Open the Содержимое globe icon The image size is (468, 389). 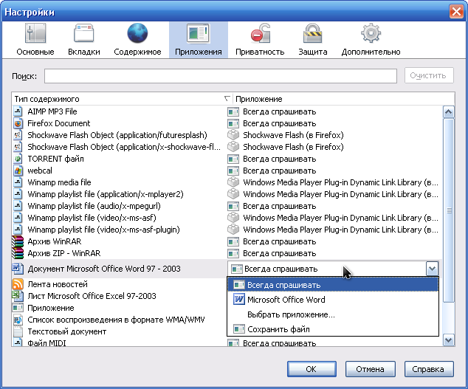pos(137,32)
